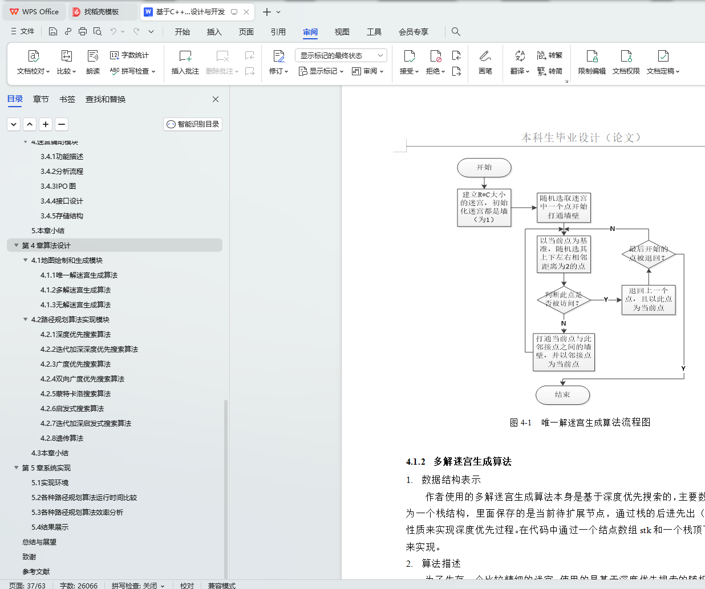Click the 拒绝 reject change icon
Image resolution: width=705 pixels, height=589 pixels.
[x=436, y=56]
